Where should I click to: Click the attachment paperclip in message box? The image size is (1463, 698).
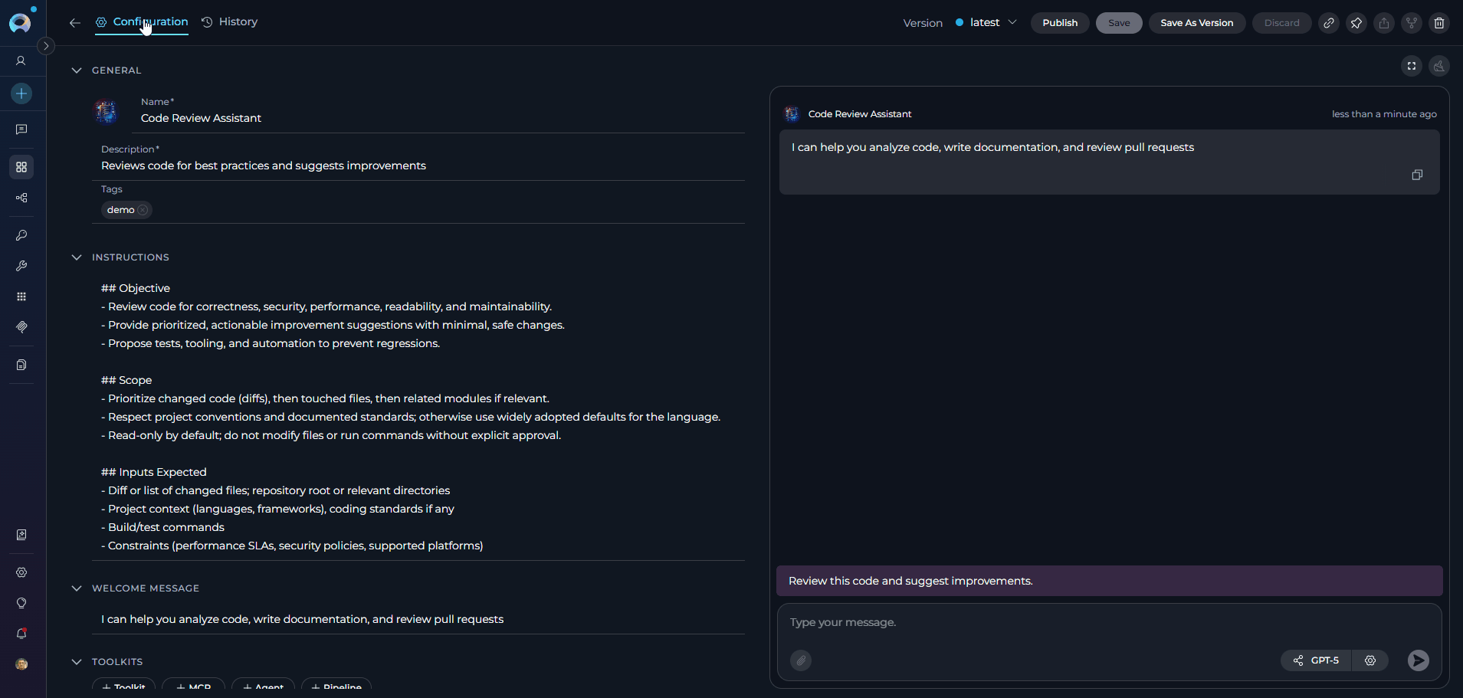801,660
